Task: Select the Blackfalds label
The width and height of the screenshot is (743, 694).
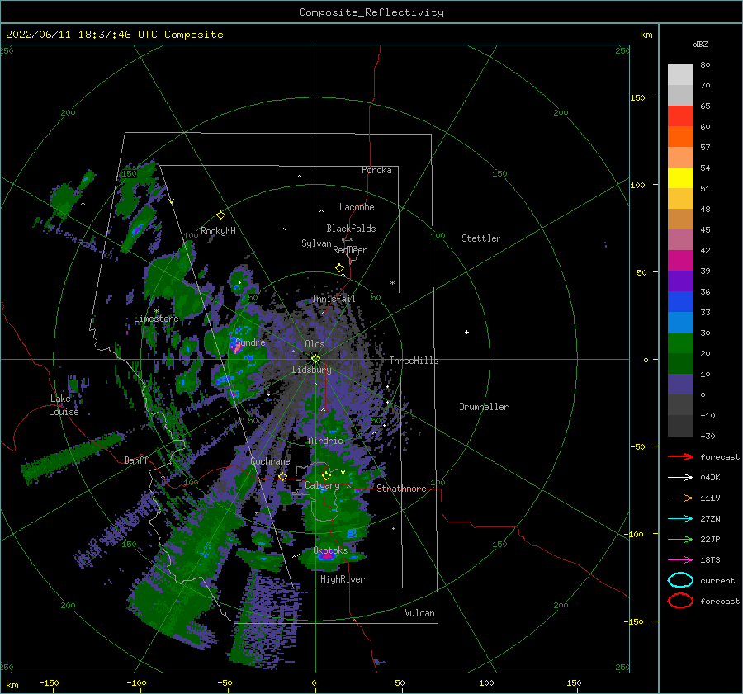Action: [351, 229]
